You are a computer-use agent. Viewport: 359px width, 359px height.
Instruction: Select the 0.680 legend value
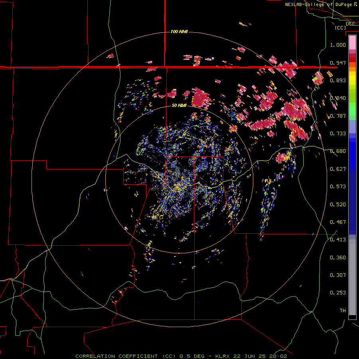[x=338, y=151]
